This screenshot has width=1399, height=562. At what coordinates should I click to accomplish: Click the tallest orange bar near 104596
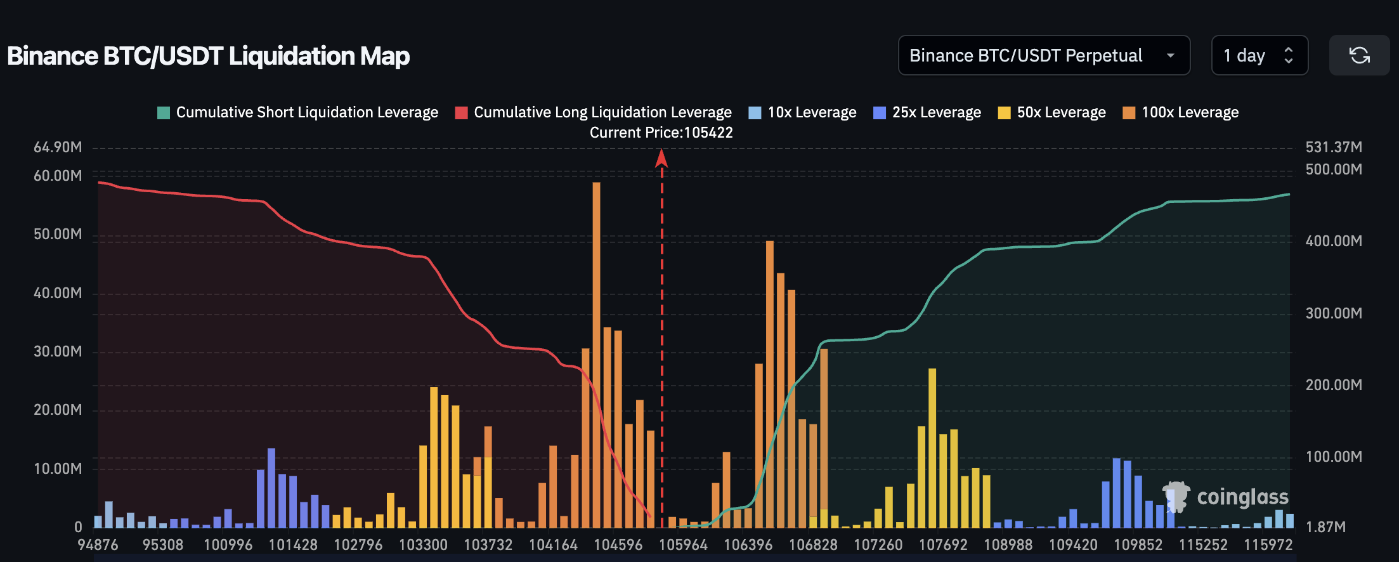[x=596, y=355]
